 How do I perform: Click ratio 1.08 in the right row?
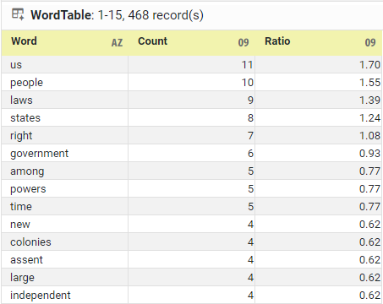click(x=369, y=135)
